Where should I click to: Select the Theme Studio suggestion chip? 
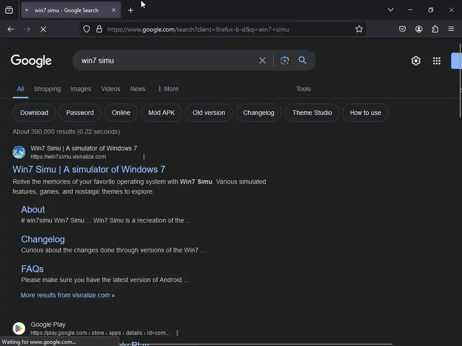coord(312,113)
